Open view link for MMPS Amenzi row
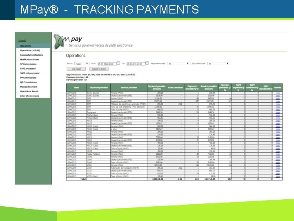Image resolution: width=294 pixels, height=221 pixels. point(278,151)
